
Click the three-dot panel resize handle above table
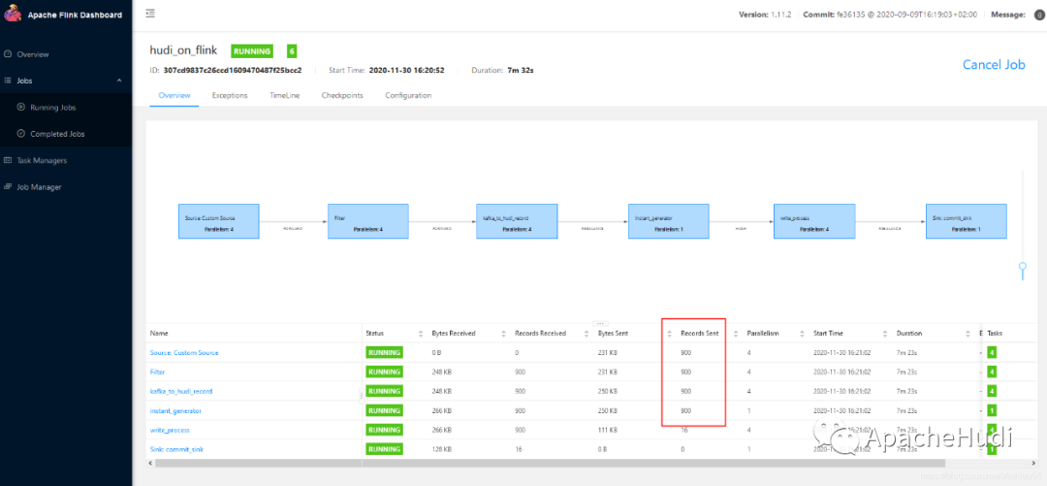pos(598,323)
